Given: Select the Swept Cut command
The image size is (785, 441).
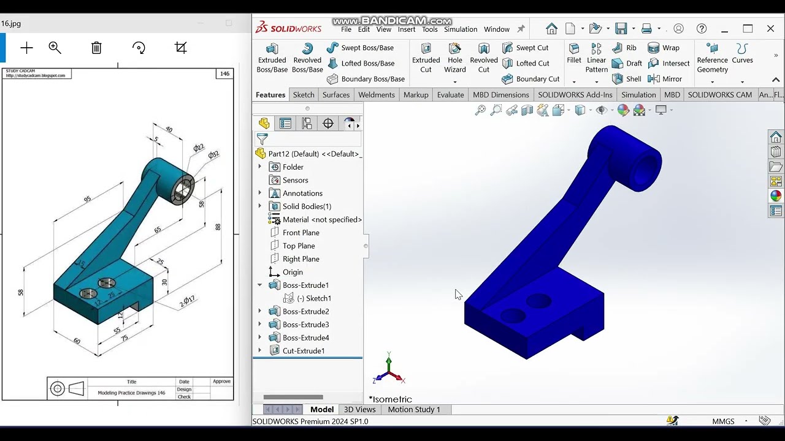Looking at the screenshot, I should pyautogui.click(x=525, y=48).
